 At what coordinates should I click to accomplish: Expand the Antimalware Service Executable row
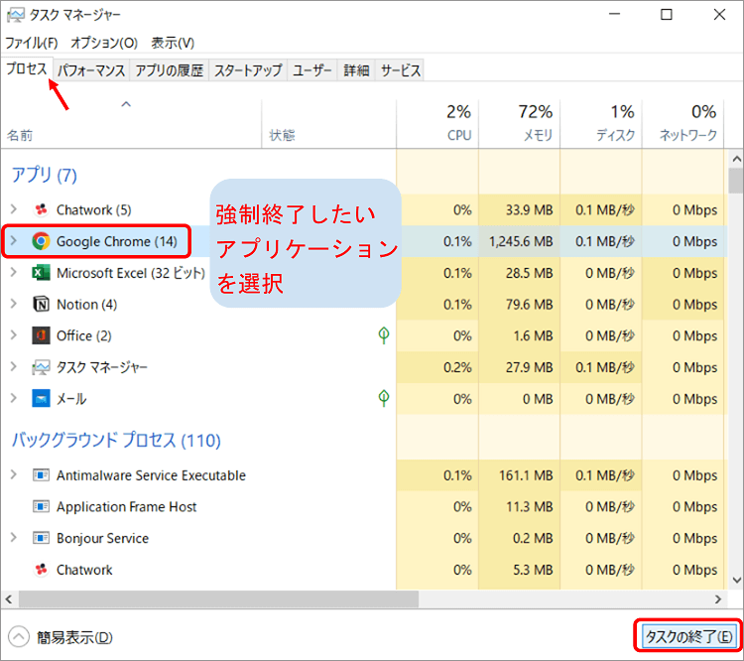(x=14, y=474)
